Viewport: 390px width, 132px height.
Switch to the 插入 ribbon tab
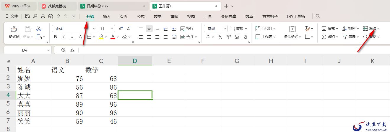107,16
